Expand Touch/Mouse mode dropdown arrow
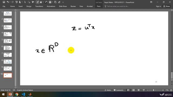The width and height of the screenshot is (173, 97). (22, 2)
